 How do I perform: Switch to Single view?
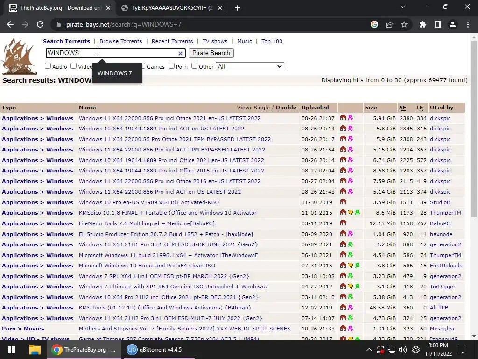coord(261,108)
